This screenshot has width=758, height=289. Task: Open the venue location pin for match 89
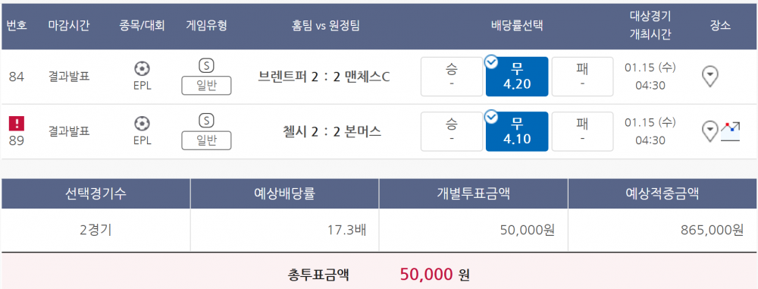click(x=709, y=131)
